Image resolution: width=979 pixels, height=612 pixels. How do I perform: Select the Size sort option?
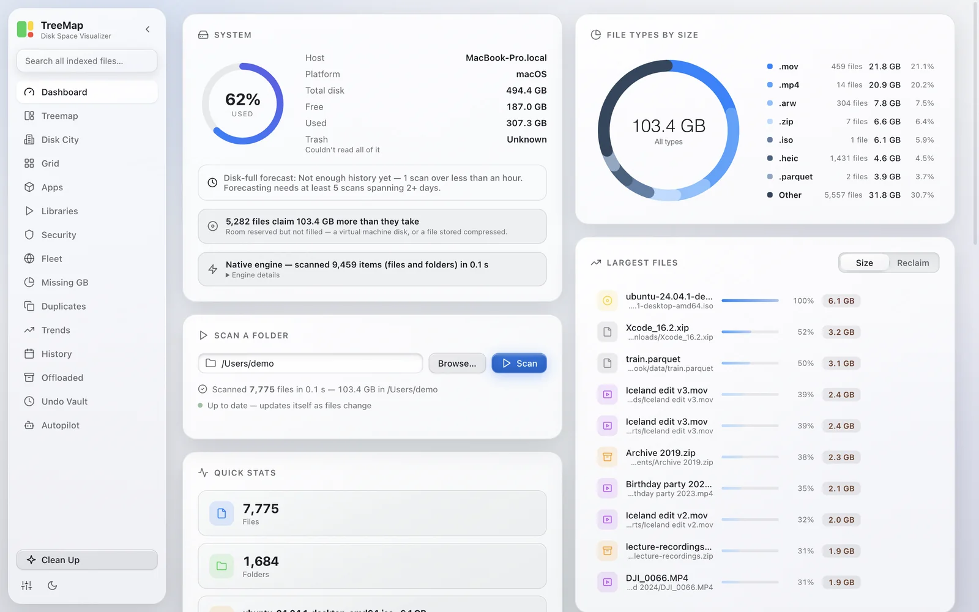click(x=865, y=263)
